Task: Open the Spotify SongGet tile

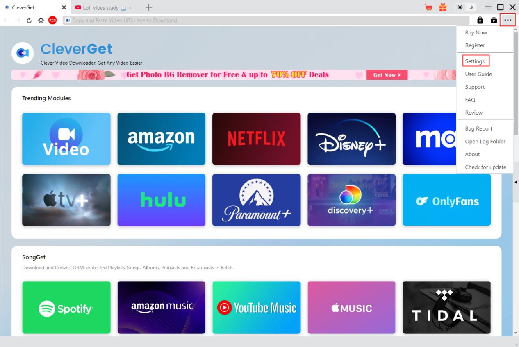Action: coord(66,307)
